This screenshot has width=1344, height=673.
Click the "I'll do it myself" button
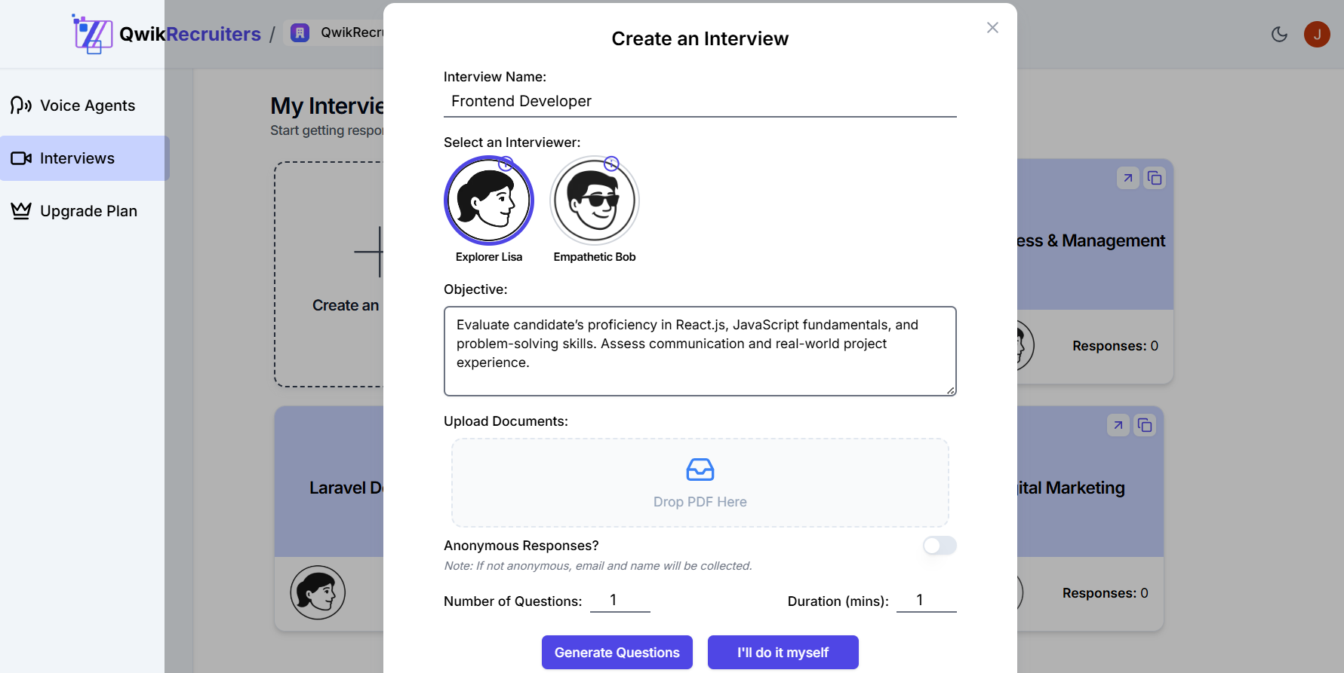[783, 652]
